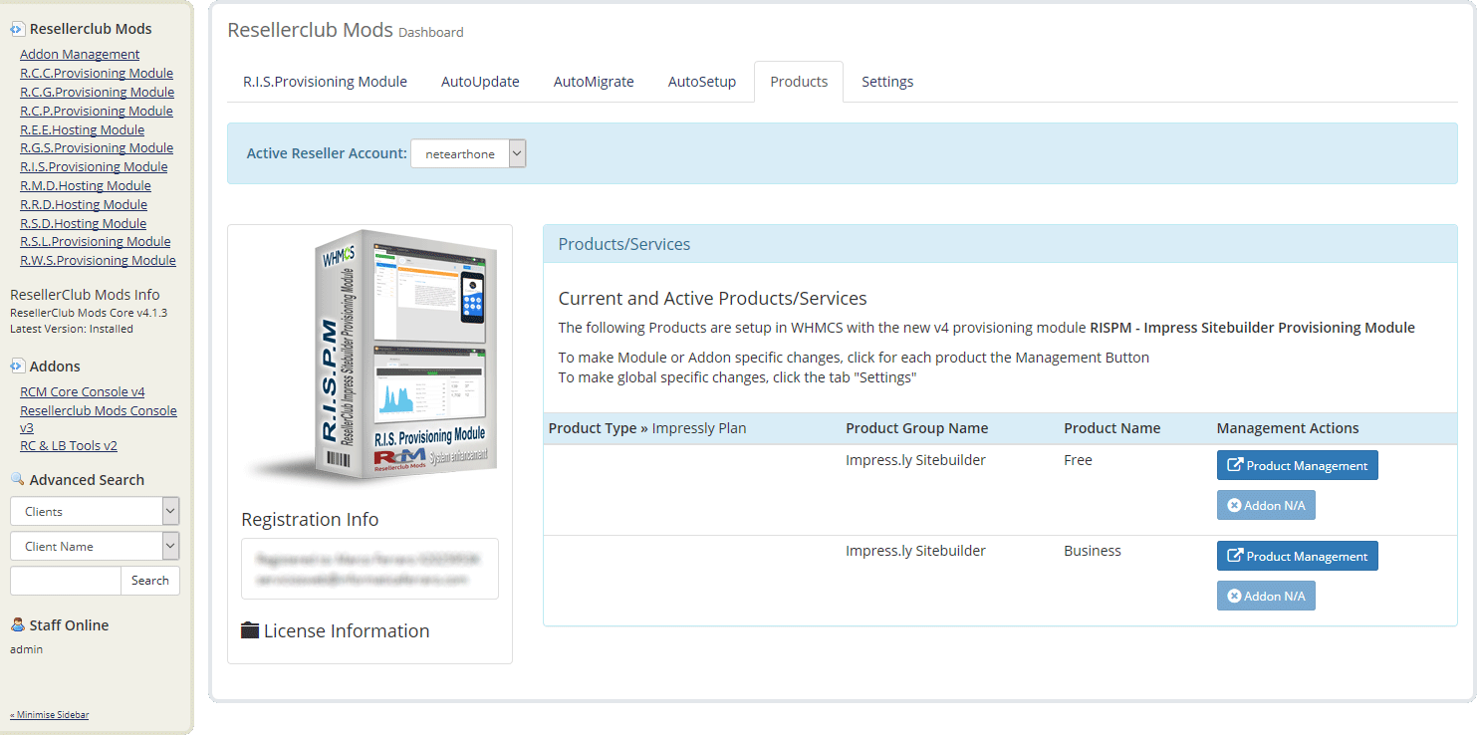Open R.W.S.Provisioning Module link
This screenshot has height=735, width=1477.
click(98, 260)
